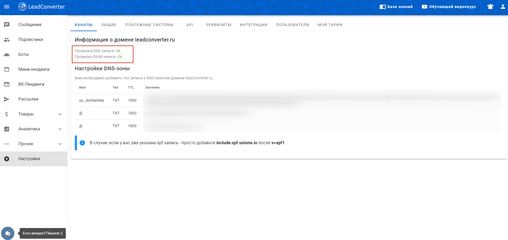
Task: Click the LeadConverter logo
Action: click(42, 7)
